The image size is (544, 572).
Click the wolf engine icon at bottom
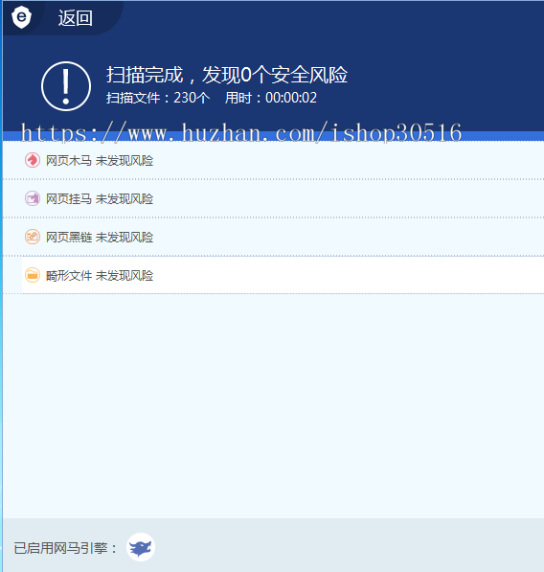click(x=141, y=547)
